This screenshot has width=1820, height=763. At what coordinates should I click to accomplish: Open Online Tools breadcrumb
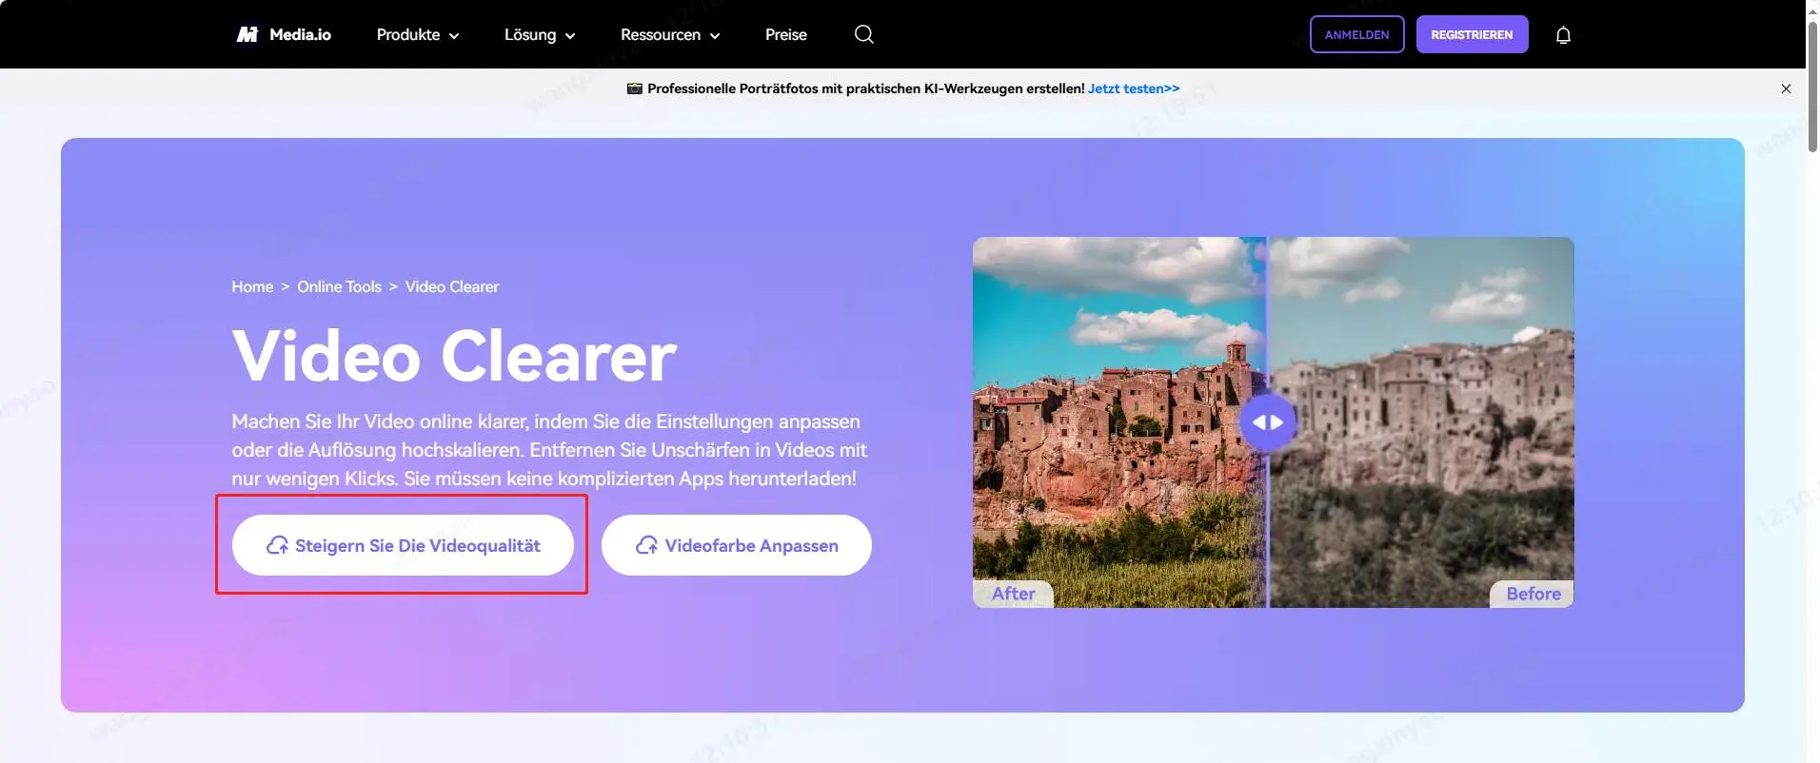pyautogui.click(x=339, y=286)
